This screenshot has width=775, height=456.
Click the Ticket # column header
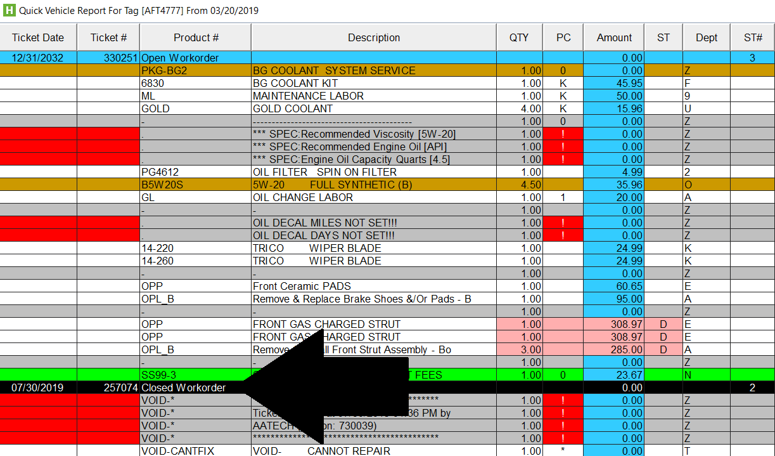click(x=108, y=37)
